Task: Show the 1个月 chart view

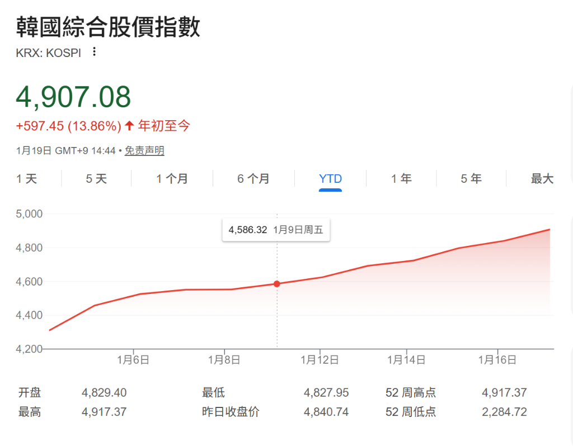Action: (x=172, y=179)
